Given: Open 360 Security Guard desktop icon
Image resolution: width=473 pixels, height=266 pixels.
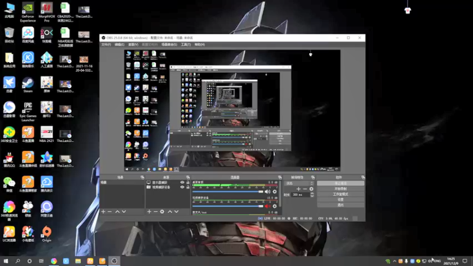Looking at the screenshot, I should pyautogui.click(x=9, y=135).
